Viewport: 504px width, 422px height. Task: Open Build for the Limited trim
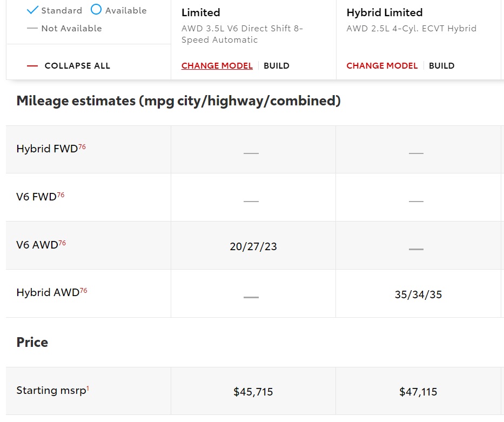(x=277, y=66)
